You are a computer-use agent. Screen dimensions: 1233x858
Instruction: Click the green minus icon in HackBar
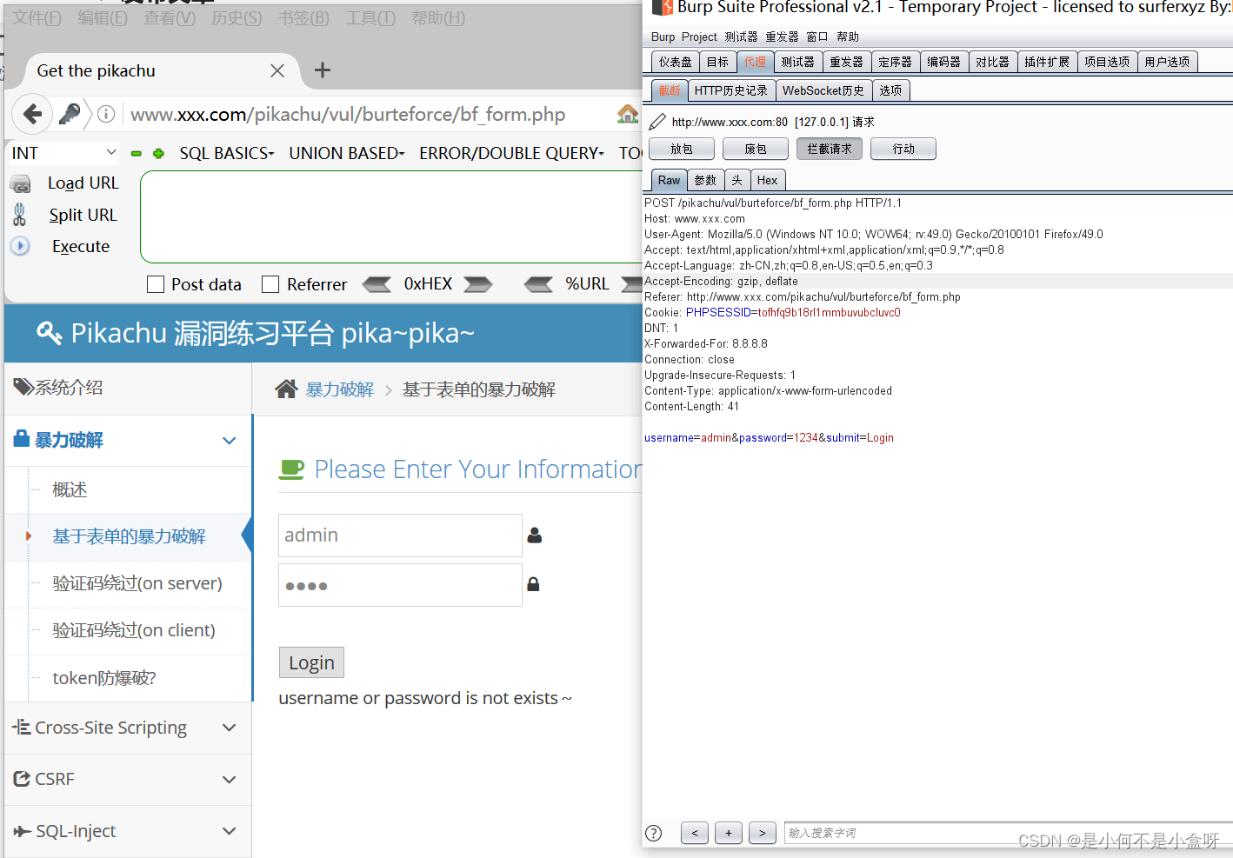tap(137, 153)
